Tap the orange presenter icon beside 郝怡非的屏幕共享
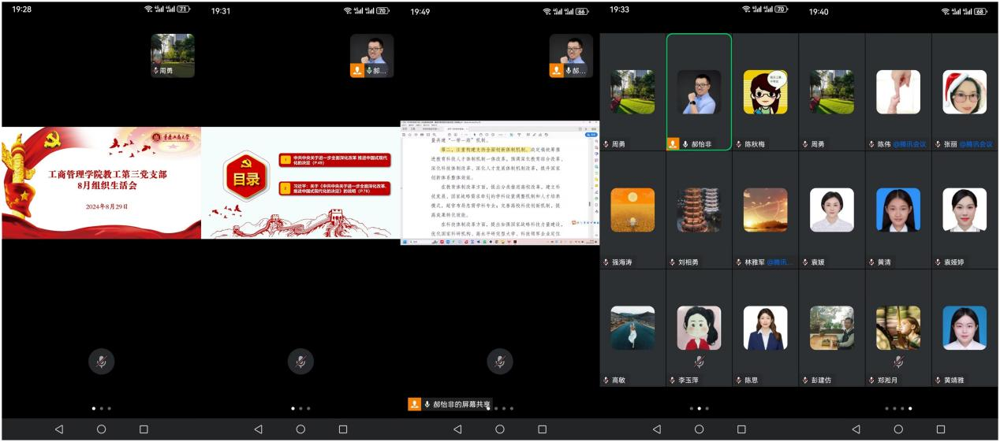 tap(415, 404)
